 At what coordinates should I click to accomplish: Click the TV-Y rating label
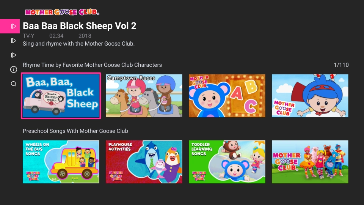[x=28, y=36]
